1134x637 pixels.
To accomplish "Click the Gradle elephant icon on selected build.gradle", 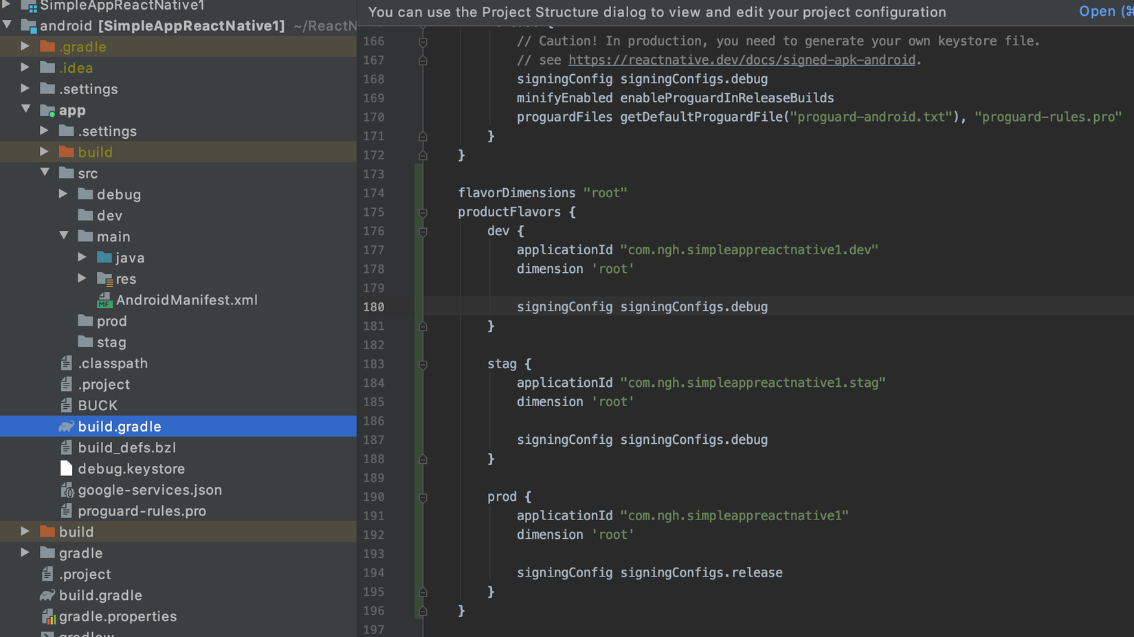I will pyautogui.click(x=66, y=427).
